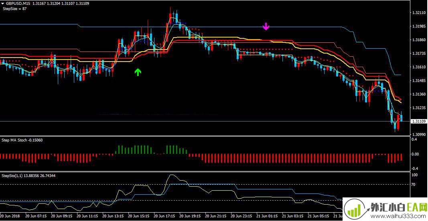Click the 20 Jun 17:15 time label
This screenshot has width=428, height=221.
(x=164, y=216)
